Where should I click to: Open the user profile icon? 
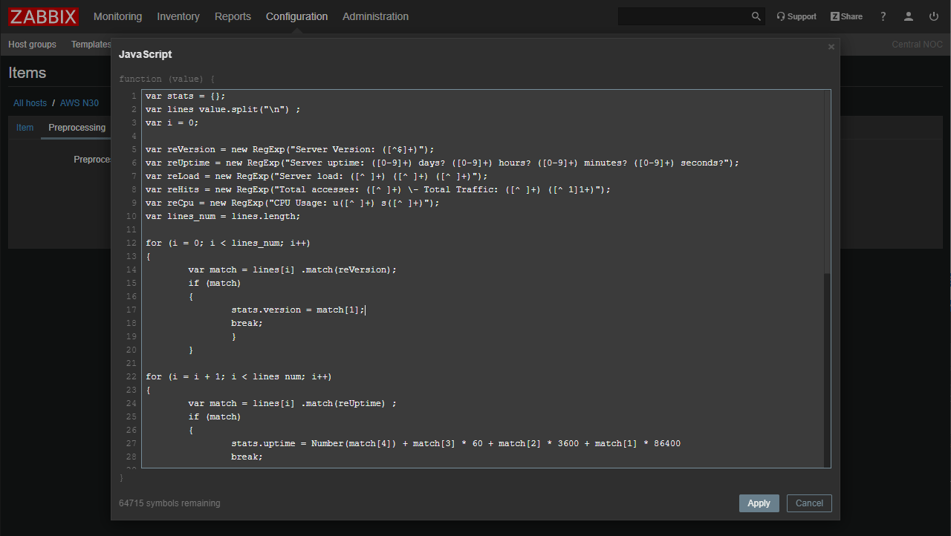(x=908, y=16)
